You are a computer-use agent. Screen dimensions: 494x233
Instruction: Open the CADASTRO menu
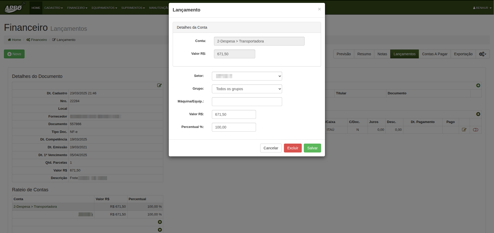tap(54, 8)
